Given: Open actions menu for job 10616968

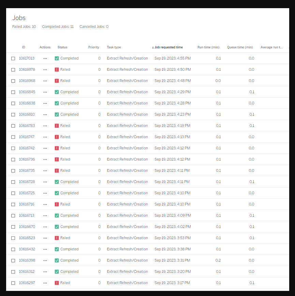Looking at the screenshot, I should coord(45,81).
